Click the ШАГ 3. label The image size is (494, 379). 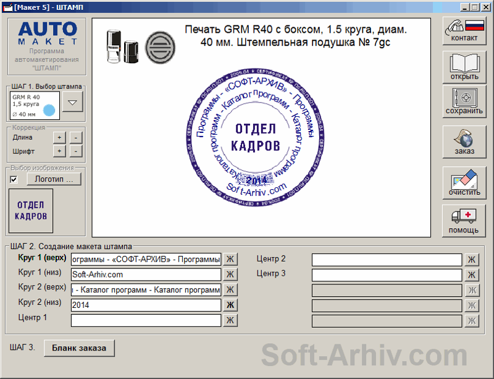click(x=22, y=347)
